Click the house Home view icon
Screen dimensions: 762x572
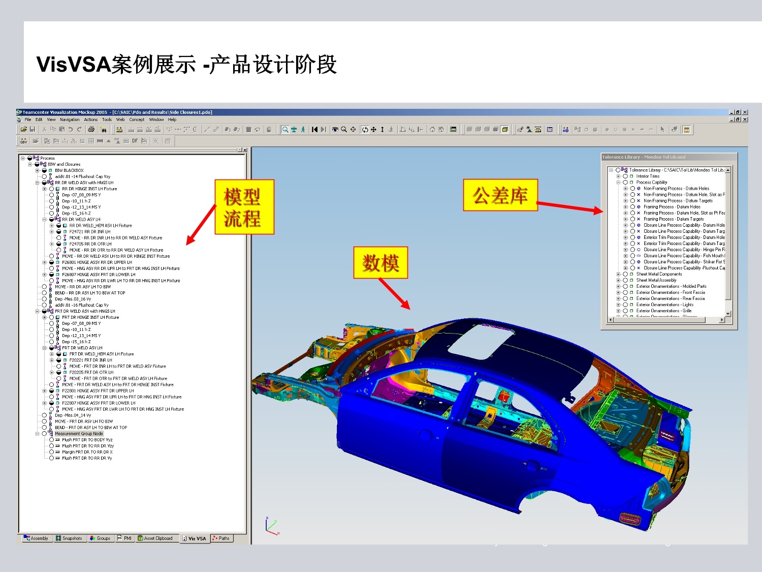pyautogui.click(x=433, y=130)
